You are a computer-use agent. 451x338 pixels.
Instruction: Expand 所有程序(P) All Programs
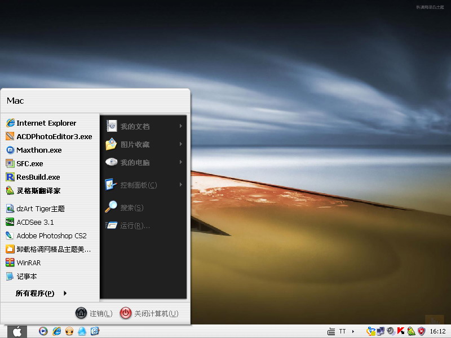click(41, 293)
